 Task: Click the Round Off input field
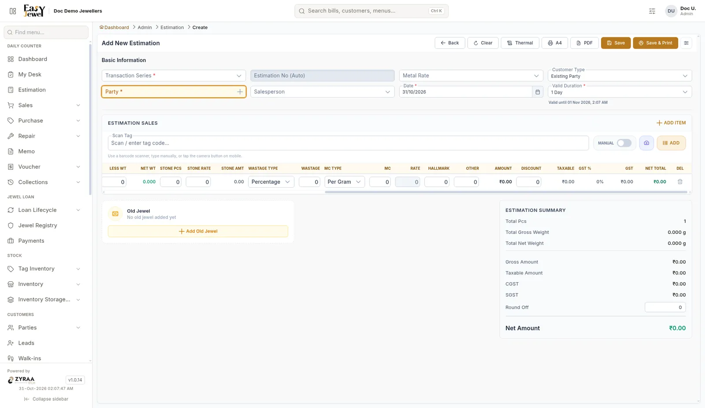pyautogui.click(x=665, y=307)
